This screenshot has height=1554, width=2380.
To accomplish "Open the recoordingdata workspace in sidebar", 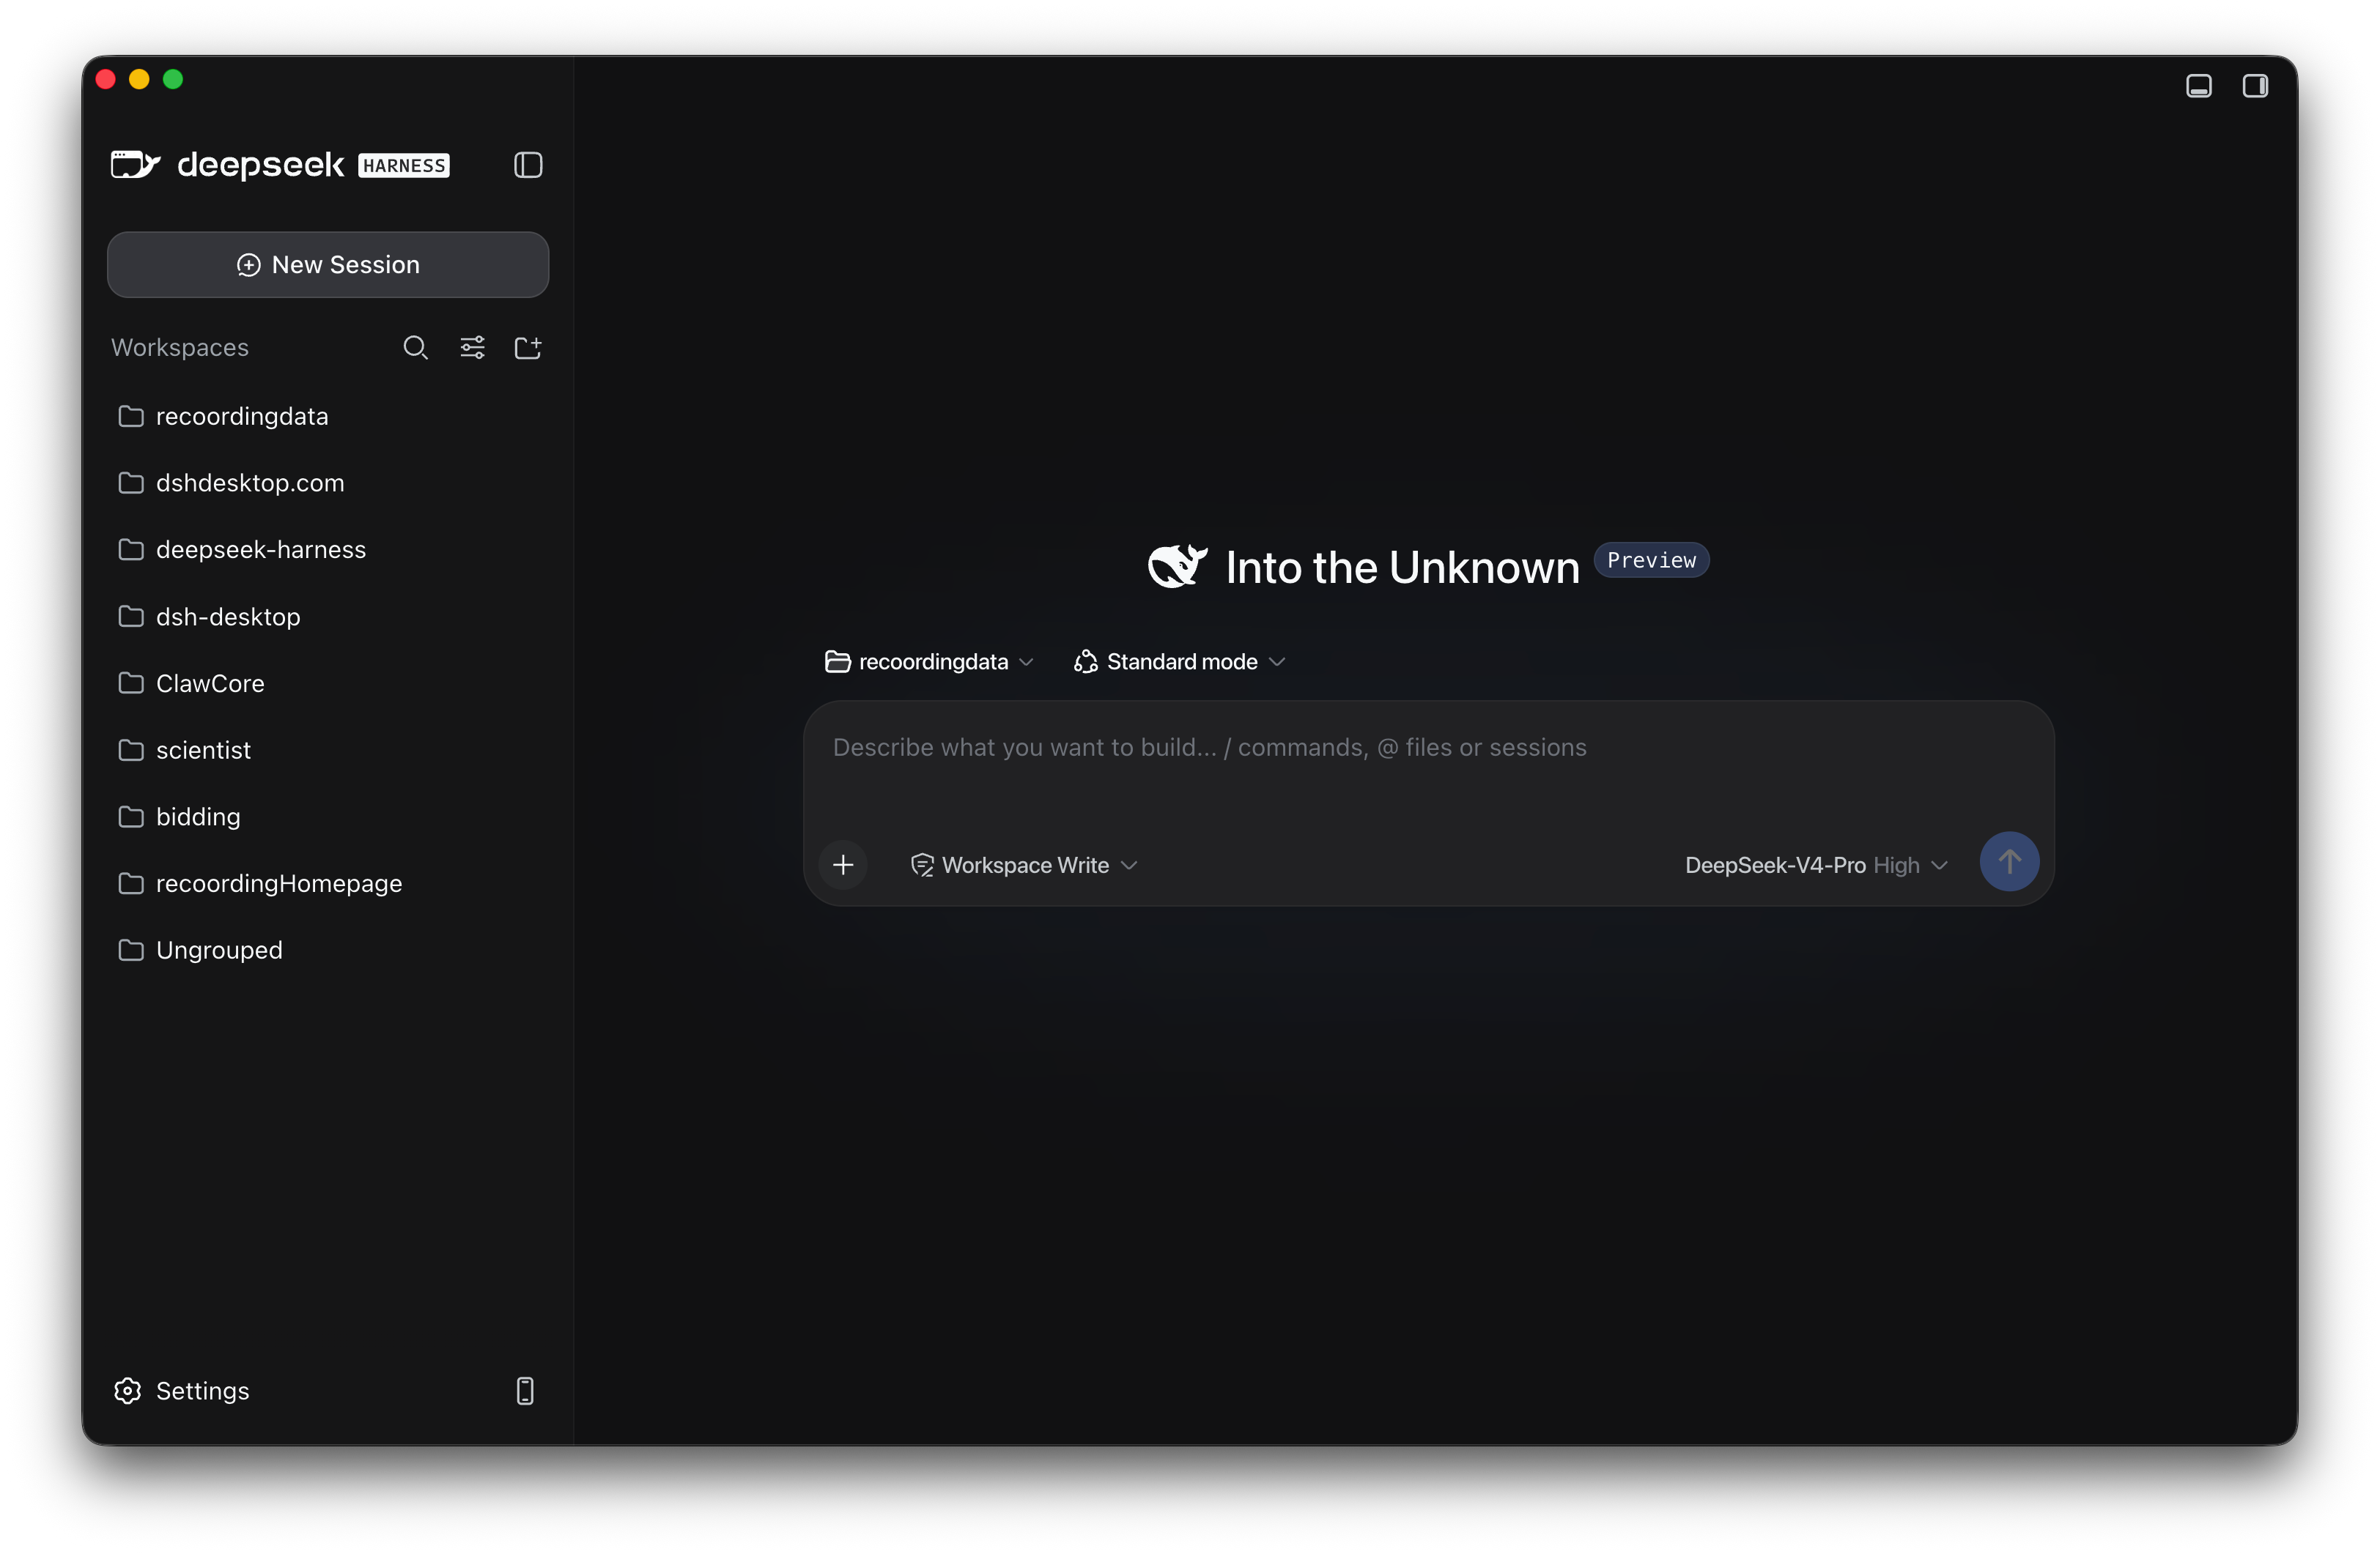I will (328, 417).
